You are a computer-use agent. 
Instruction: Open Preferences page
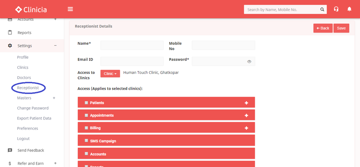28,128
